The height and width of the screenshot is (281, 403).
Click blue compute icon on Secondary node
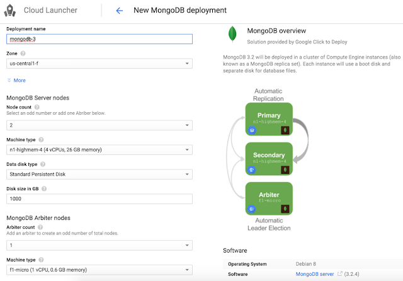pyautogui.click(x=252, y=170)
